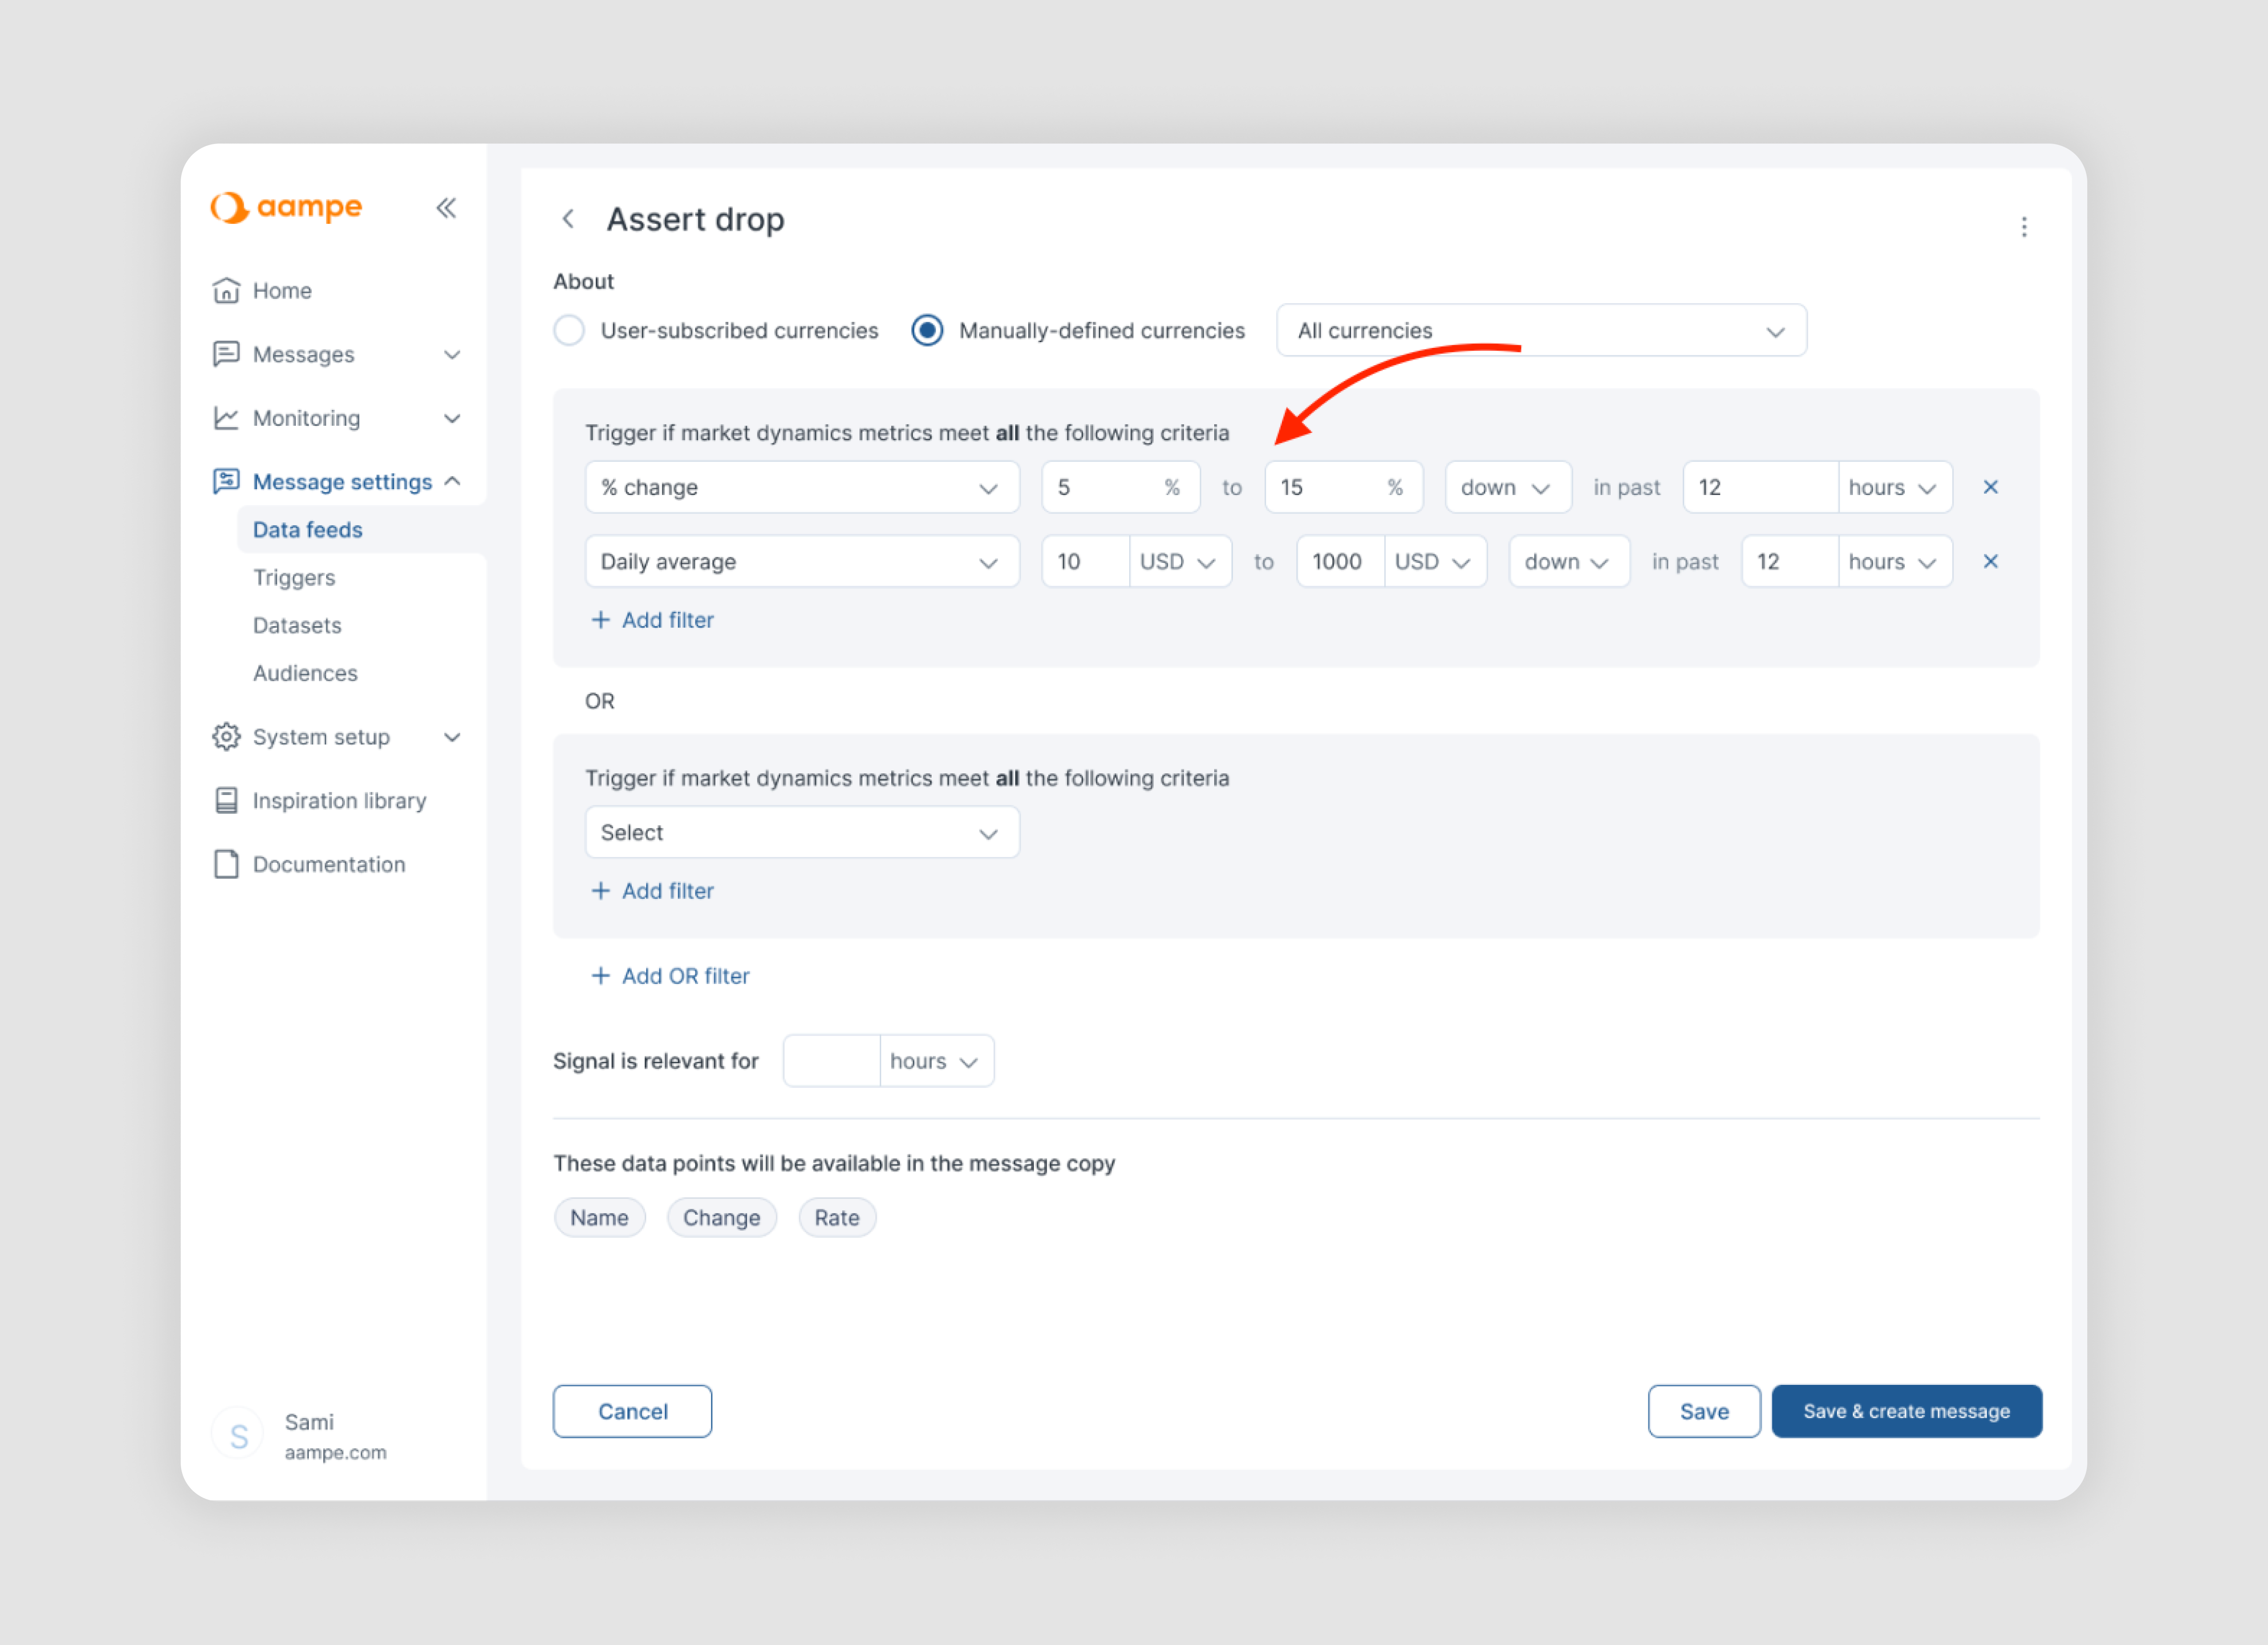Remove the Daily average filter row
Image resolution: width=2268 pixels, height=1645 pixels.
pos(1991,561)
